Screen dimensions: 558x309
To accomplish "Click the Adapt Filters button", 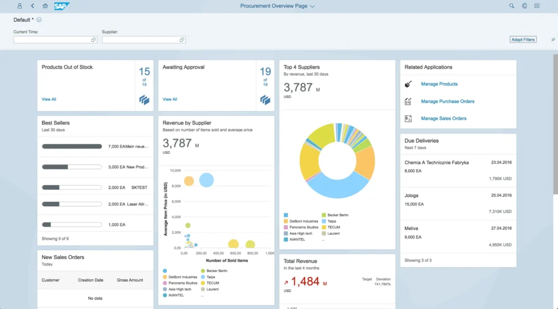I will click(523, 40).
